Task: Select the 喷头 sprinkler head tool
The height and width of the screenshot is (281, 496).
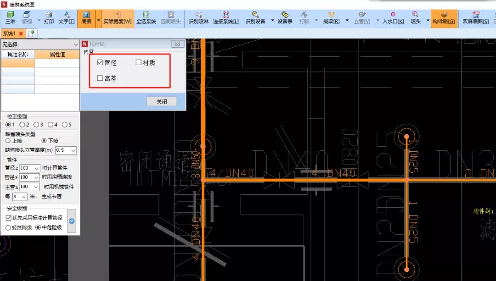Action: 415,18
